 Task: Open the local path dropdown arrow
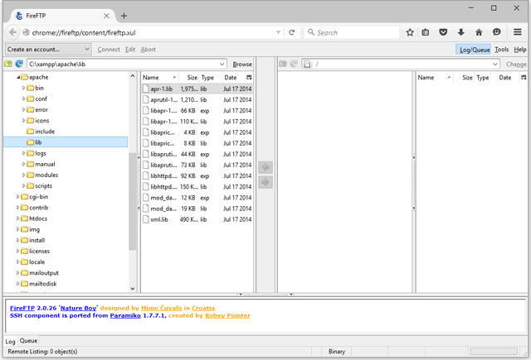coord(222,64)
